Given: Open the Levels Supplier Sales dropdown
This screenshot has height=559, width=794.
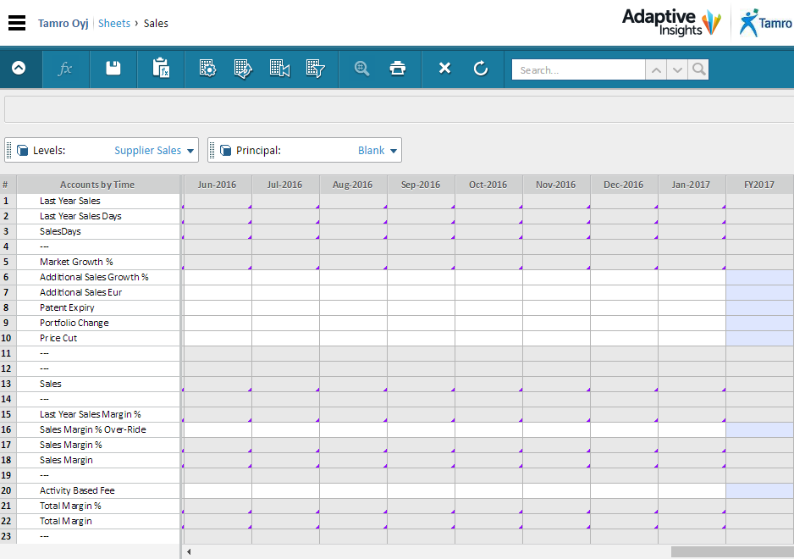Looking at the screenshot, I should (x=154, y=151).
